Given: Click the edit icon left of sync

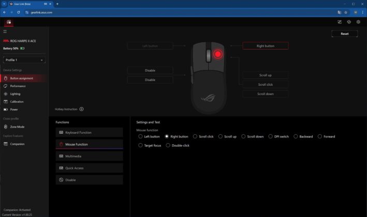Looking at the screenshot, I should (x=340, y=22).
